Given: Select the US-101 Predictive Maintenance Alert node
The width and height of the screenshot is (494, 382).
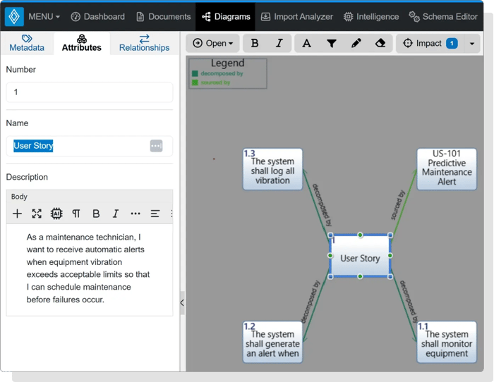Looking at the screenshot, I should click(447, 169).
